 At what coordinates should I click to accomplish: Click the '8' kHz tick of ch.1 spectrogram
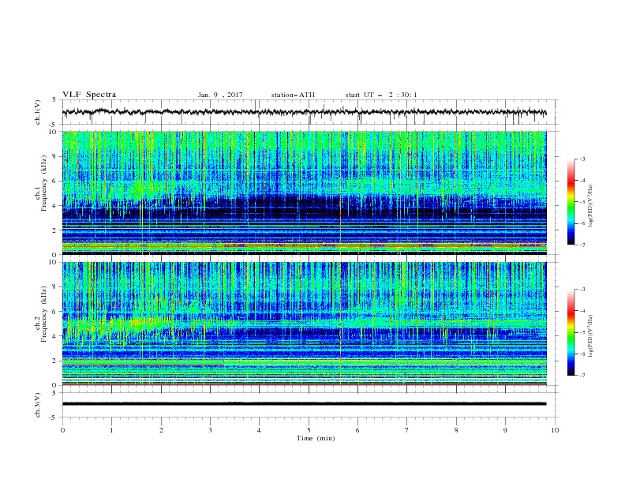pyautogui.click(x=55, y=156)
